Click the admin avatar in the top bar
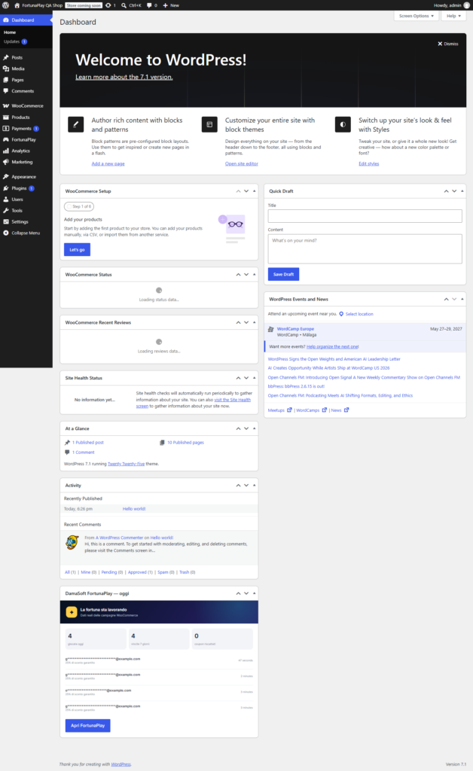Viewport: 473px width, 771px height. 467,5
